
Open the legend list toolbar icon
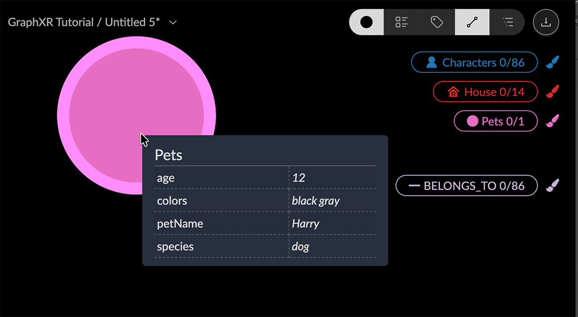click(x=507, y=22)
